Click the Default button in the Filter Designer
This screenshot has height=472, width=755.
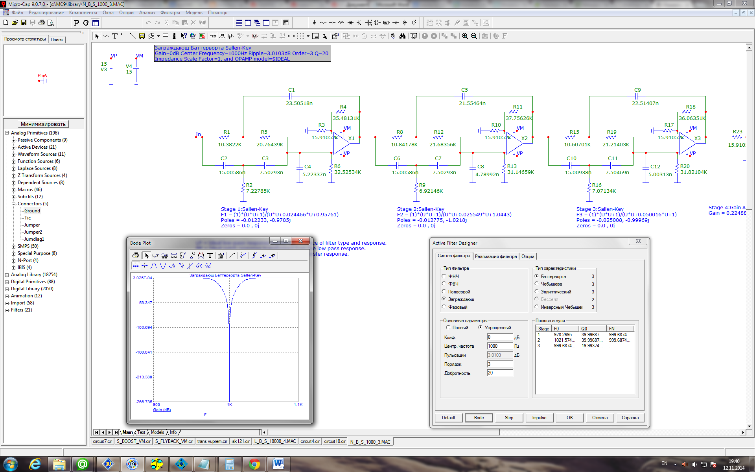tap(448, 418)
